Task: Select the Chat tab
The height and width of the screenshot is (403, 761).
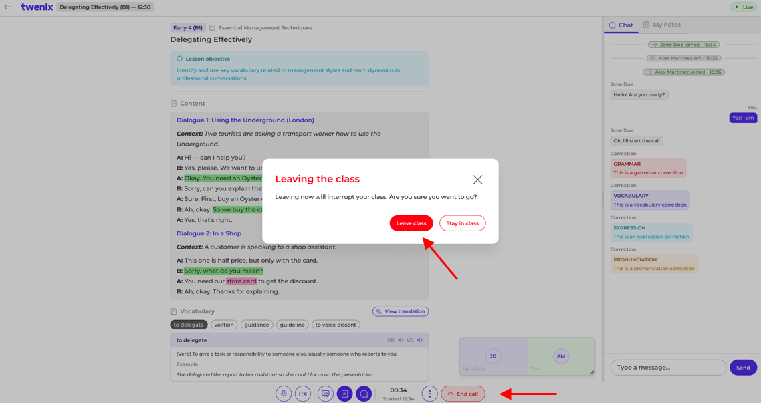Action: (x=621, y=25)
